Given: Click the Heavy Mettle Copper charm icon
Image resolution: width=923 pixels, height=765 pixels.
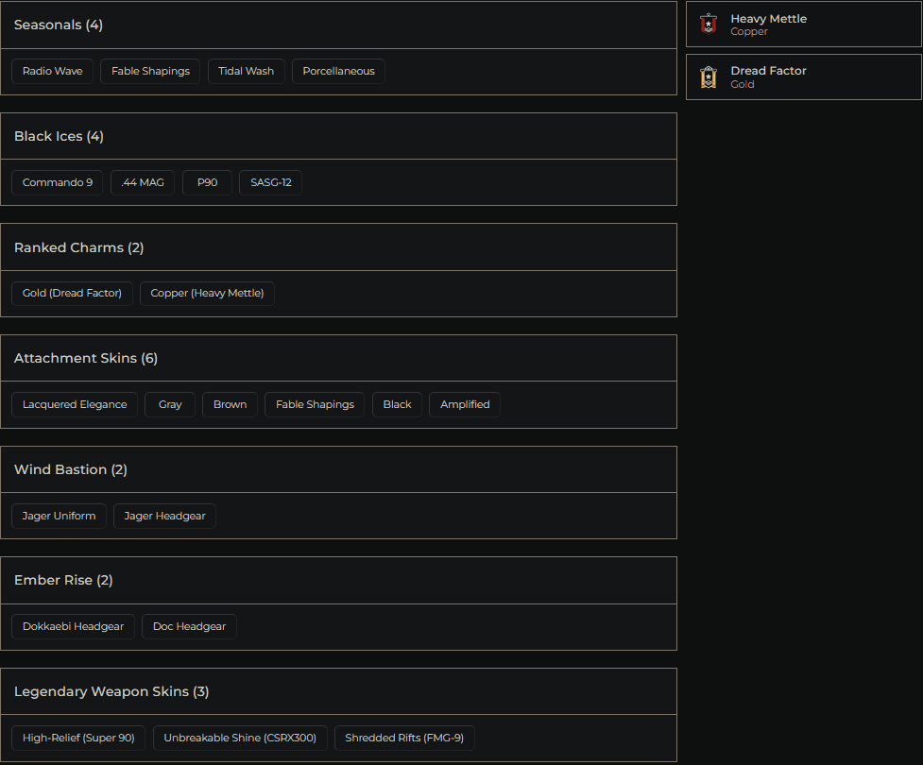Looking at the screenshot, I should point(708,25).
